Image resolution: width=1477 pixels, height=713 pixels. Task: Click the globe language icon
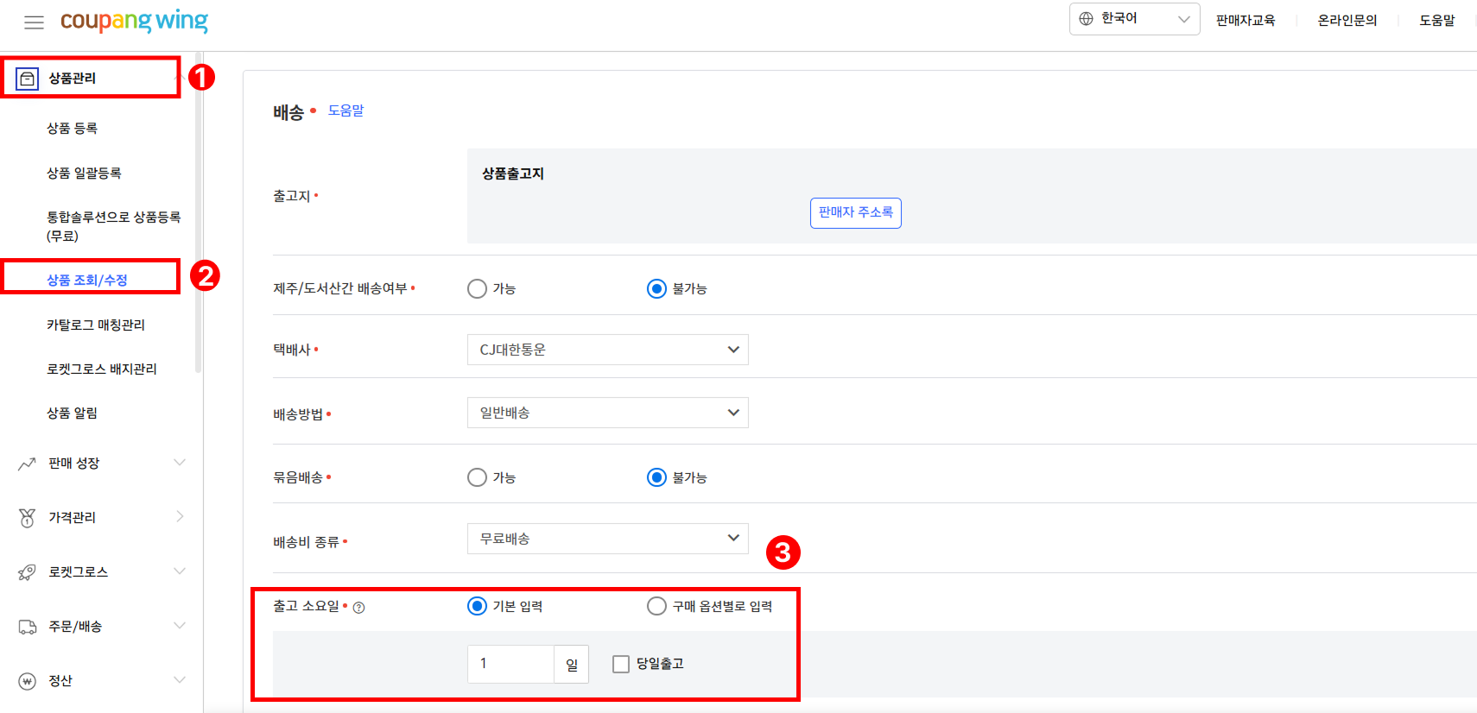(1087, 18)
